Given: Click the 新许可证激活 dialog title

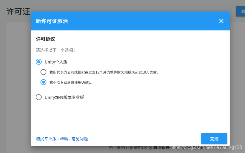Looking at the screenshot, I should tap(52, 21).
